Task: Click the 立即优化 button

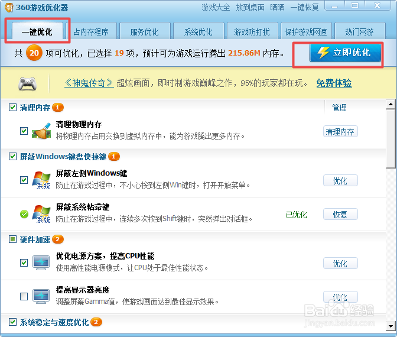Action: [345, 53]
